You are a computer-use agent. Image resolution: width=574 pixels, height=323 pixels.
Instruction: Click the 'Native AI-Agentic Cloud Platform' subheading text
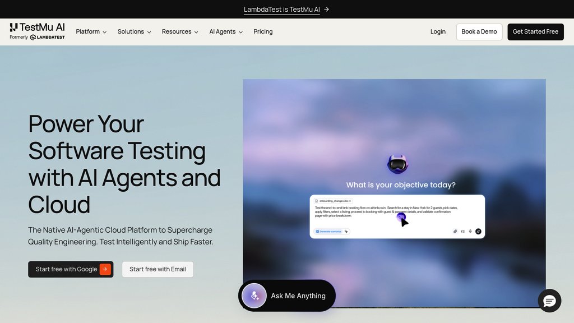tap(121, 236)
